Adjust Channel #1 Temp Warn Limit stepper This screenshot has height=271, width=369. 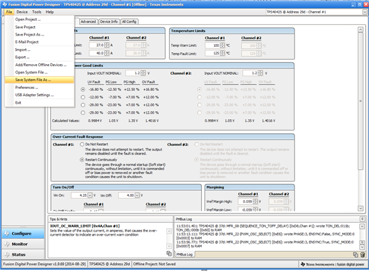[x=222, y=46]
